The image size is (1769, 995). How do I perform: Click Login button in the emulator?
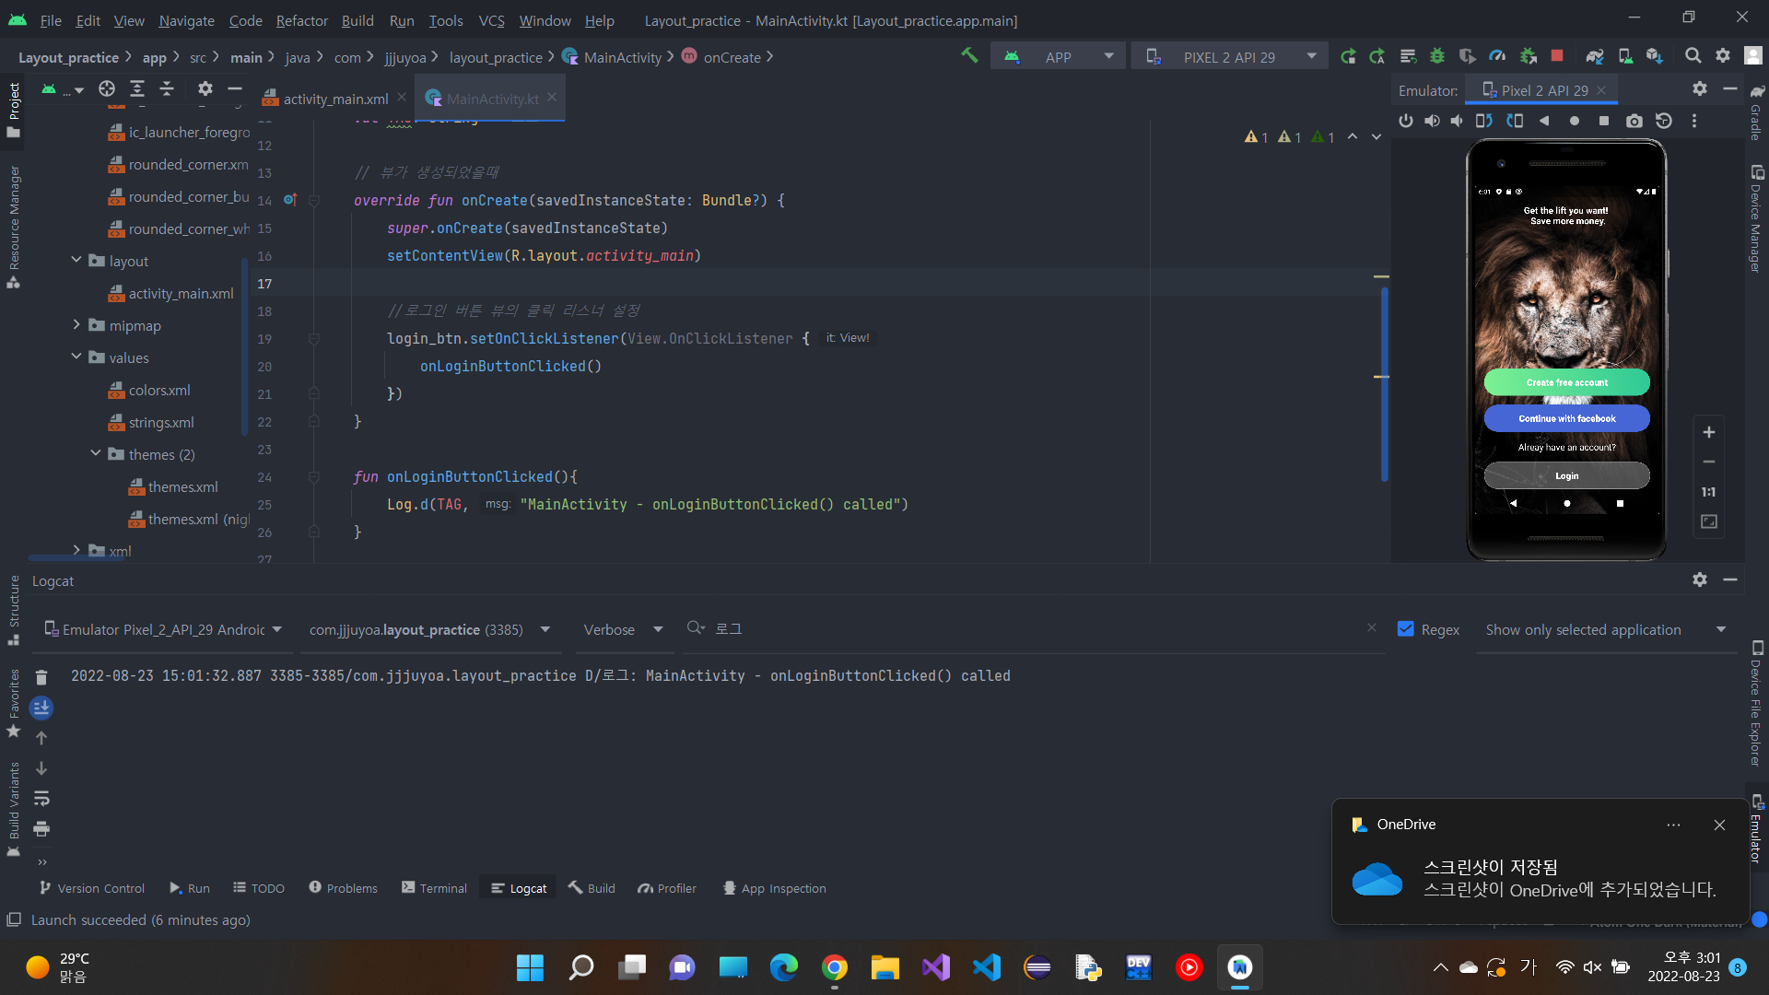1566,476
